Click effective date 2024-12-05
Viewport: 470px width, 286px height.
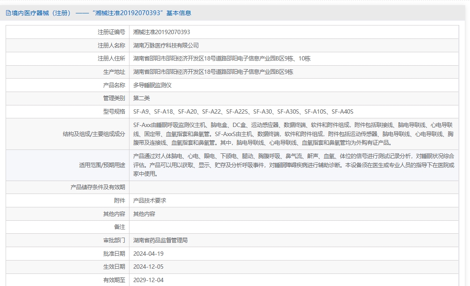click(x=148, y=267)
